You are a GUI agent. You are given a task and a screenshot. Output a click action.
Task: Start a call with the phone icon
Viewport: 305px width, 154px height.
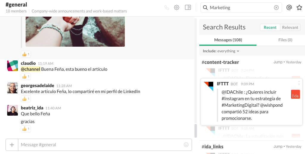tap(166, 7)
